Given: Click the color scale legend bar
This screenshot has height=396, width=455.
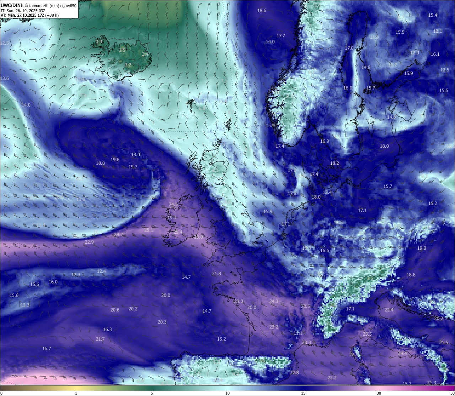Looking at the screenshot, I should point(227,388).
